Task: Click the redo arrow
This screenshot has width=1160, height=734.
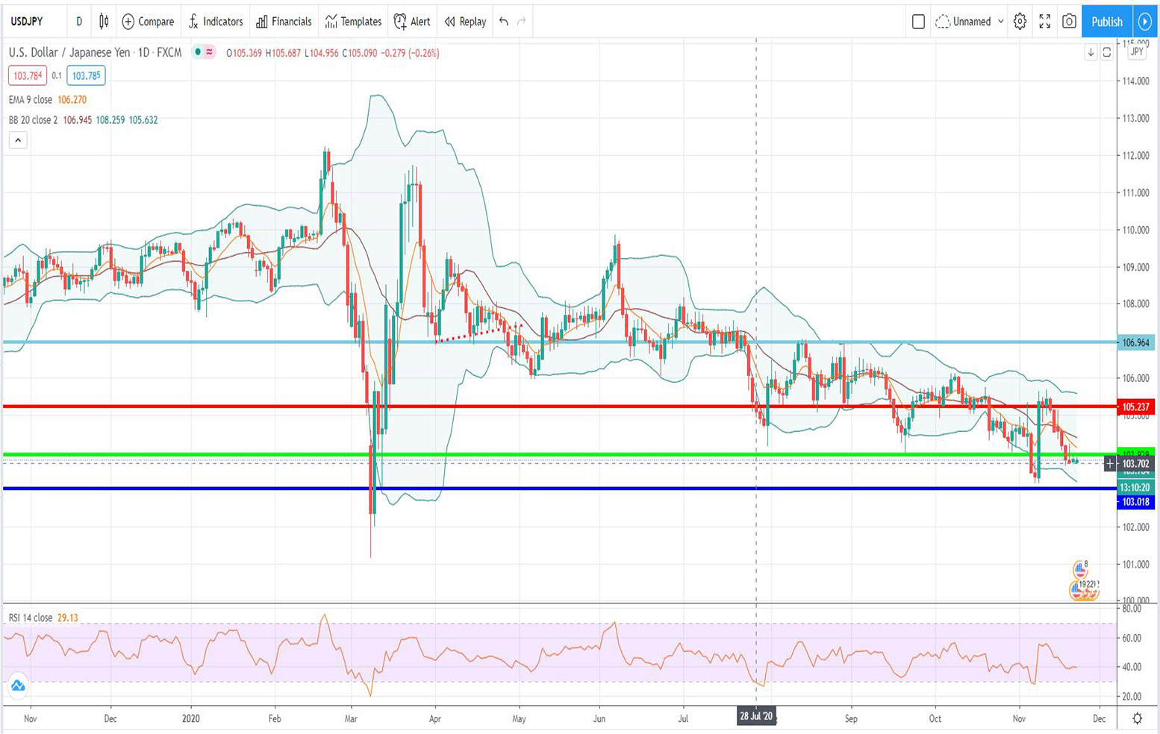Action: pos(522,22)
